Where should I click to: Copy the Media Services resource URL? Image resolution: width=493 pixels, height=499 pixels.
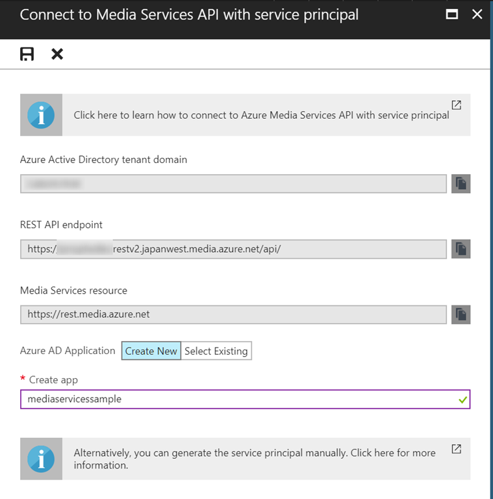tap(461, 314)
